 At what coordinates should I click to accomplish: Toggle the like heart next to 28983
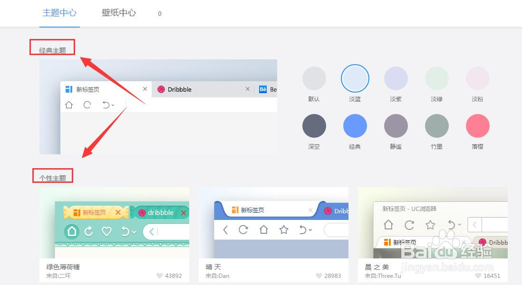coord(318,275)
